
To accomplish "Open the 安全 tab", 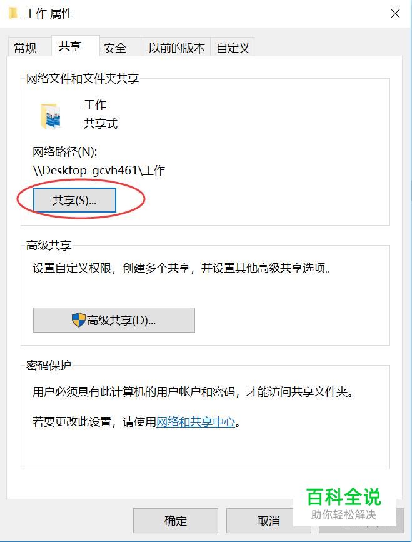I will coord(115,48).
